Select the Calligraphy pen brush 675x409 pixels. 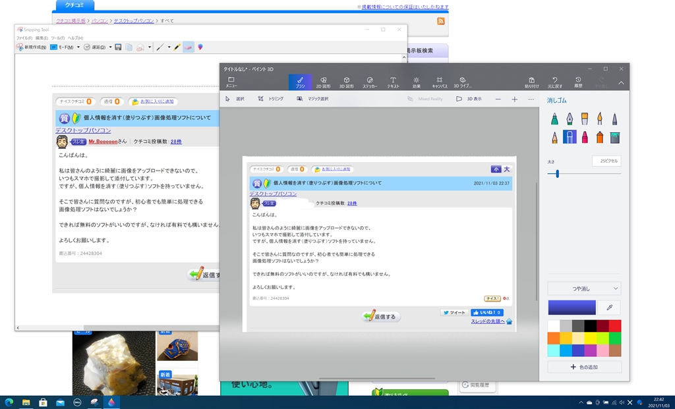click(570, 119)
